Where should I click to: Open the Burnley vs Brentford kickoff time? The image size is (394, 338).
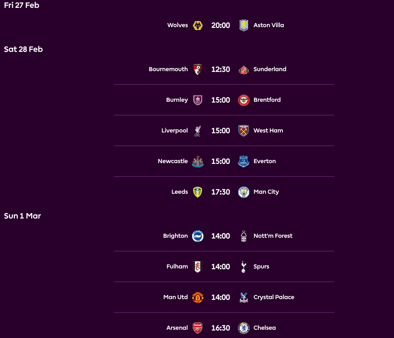pyautogui.click(x=221, y=100)
